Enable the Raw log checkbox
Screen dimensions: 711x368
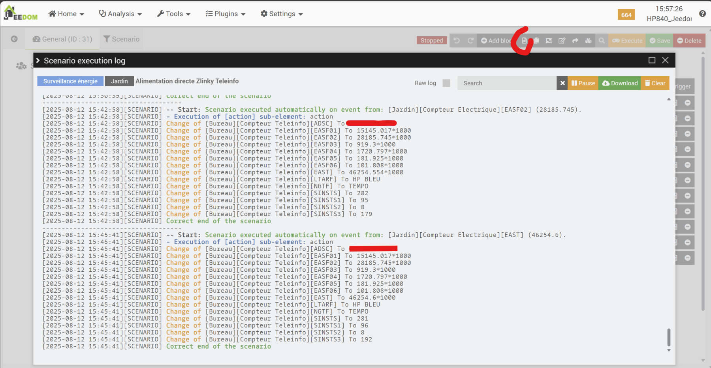[446, 83]
